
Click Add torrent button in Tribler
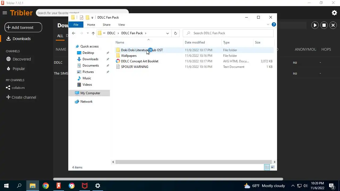23,27
